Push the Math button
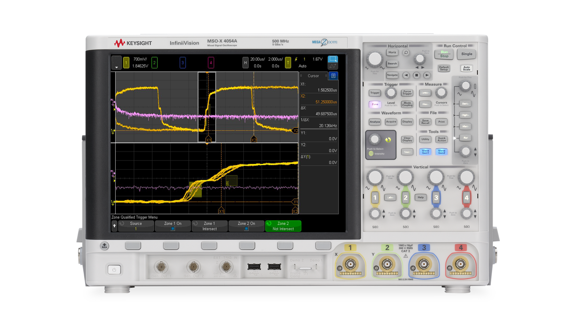576x324 pixels. (465, 126)
